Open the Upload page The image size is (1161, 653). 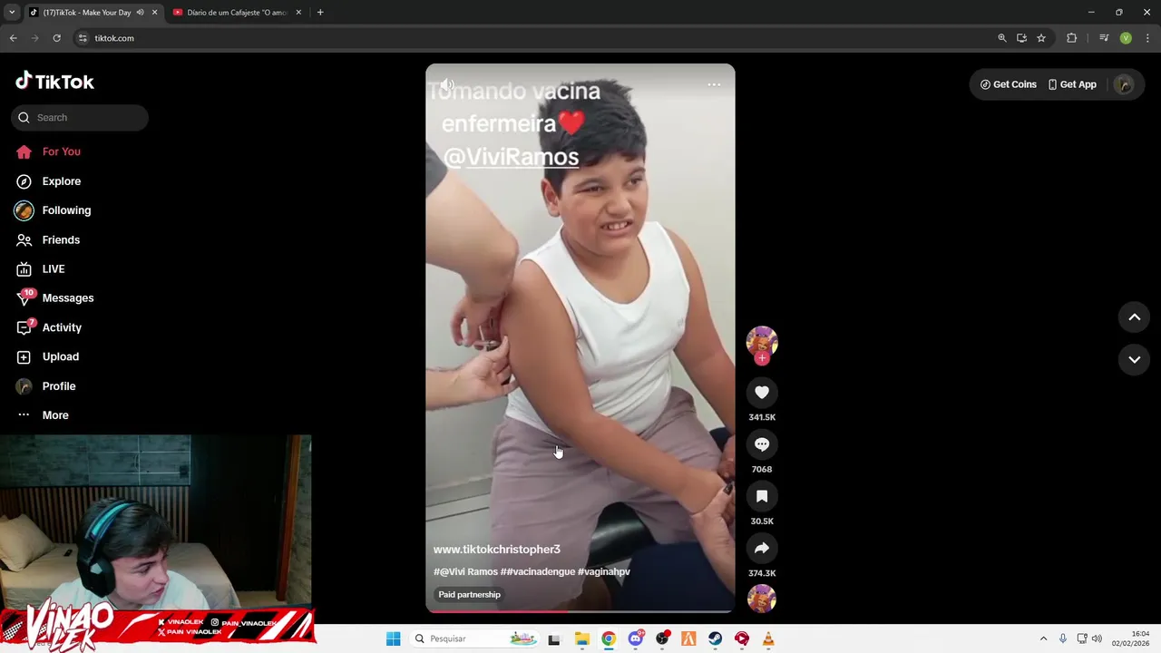tap(47, 356)
